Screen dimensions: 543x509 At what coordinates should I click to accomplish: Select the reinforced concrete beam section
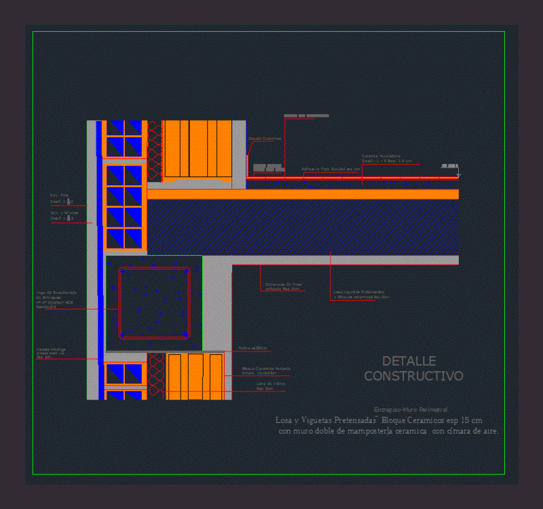pos(154,303)
